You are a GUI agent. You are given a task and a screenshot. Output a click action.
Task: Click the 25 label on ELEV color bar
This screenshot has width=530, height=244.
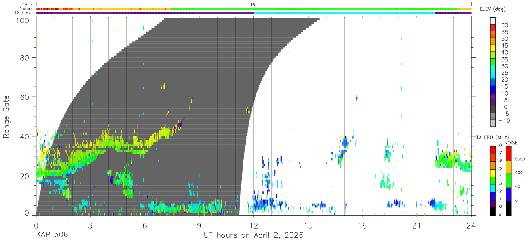point(504,73)
